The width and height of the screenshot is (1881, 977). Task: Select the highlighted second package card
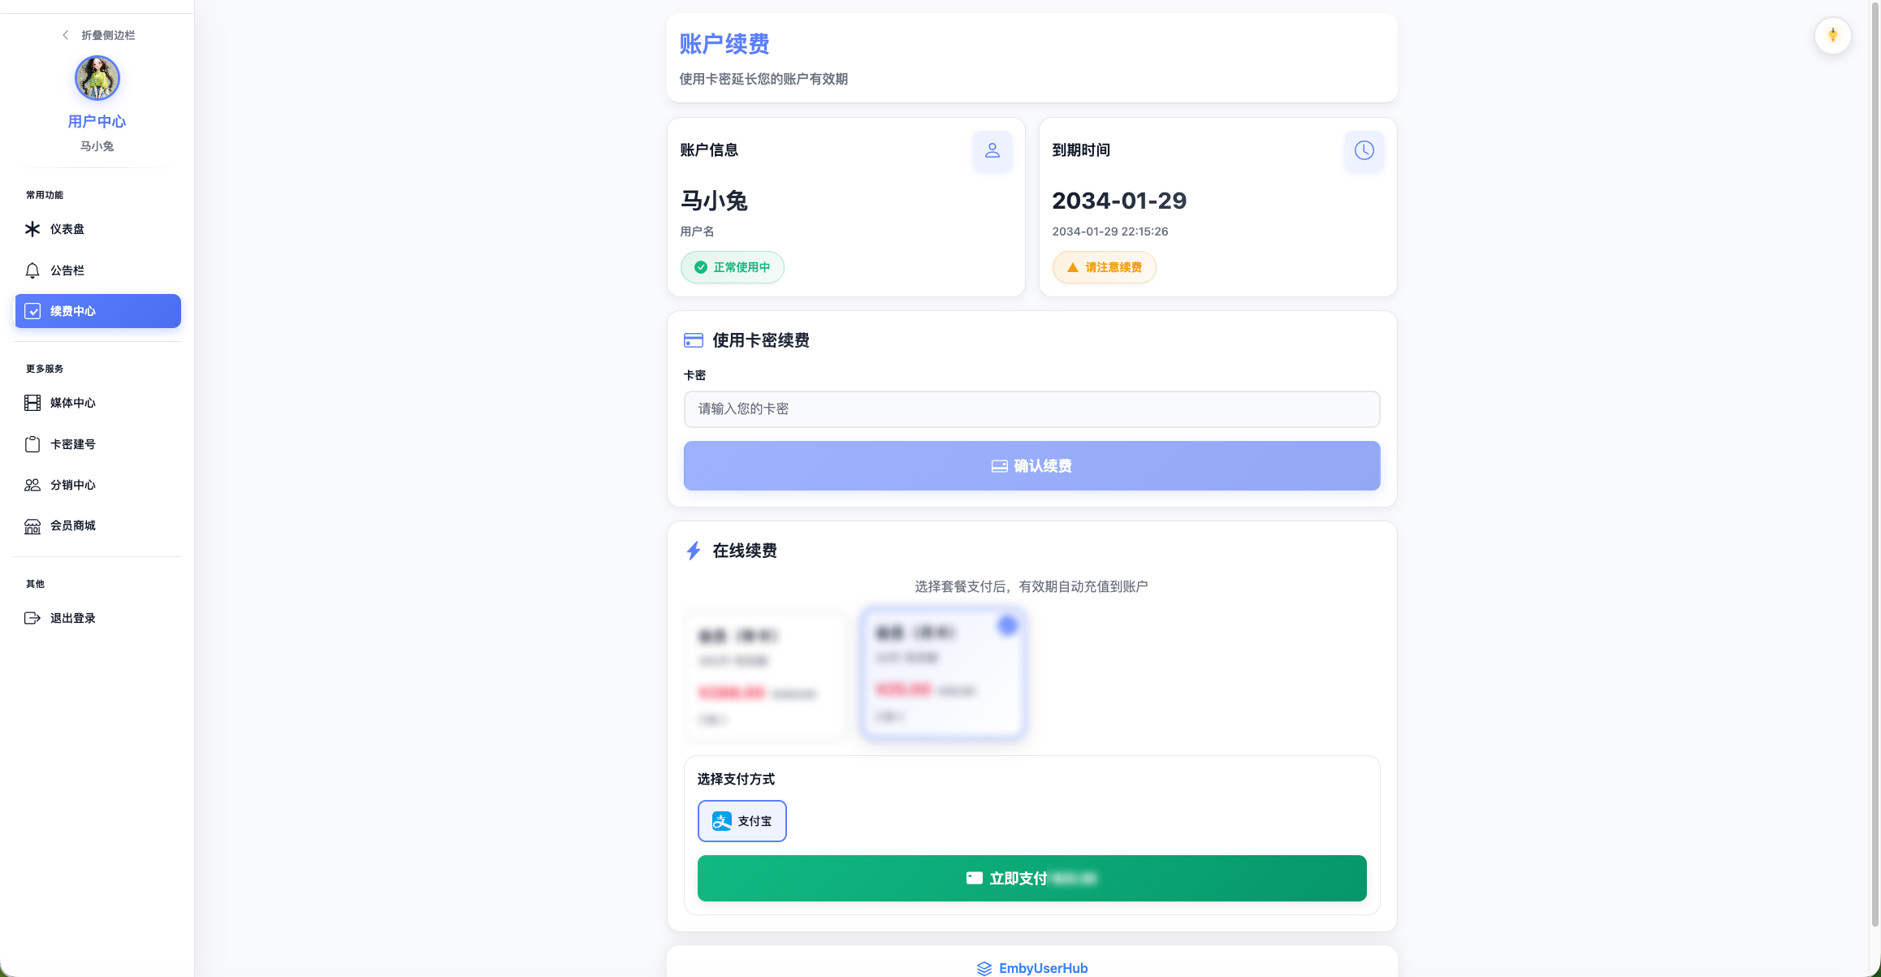coord(942,673)
